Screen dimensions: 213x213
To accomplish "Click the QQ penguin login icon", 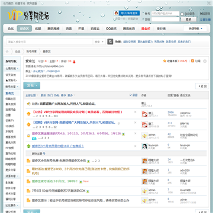I will pos(116,13).
